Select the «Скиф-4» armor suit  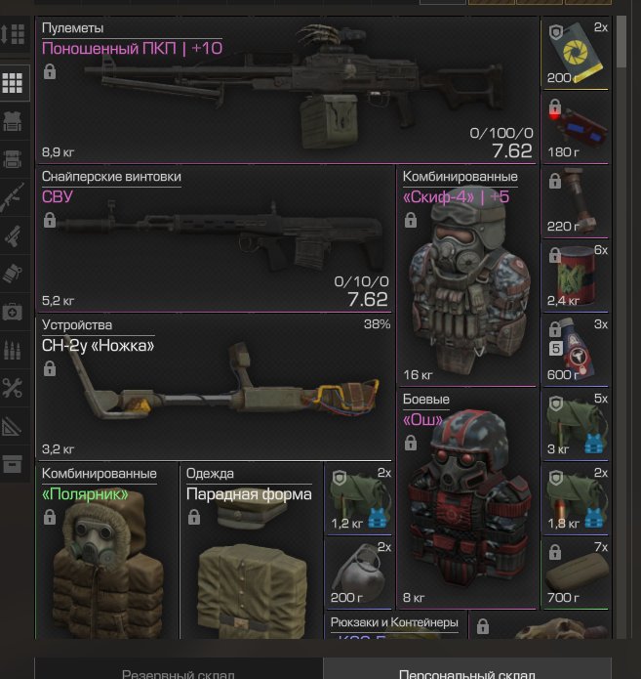coord(467,276)
